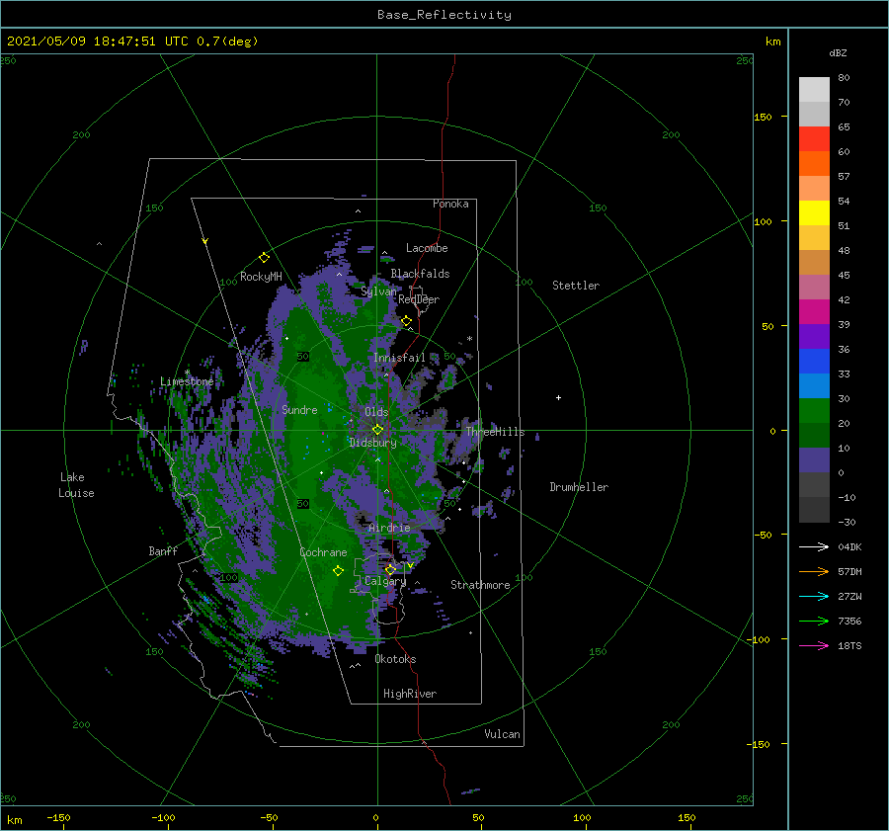Click the cyan 27ZW arrow legend icon

pos(814,596)
